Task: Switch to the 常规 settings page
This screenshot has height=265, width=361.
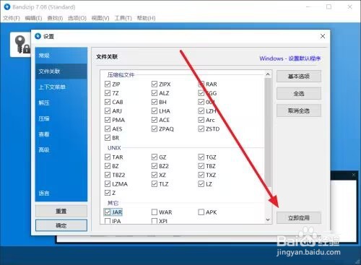Action: tap(61, 56)
